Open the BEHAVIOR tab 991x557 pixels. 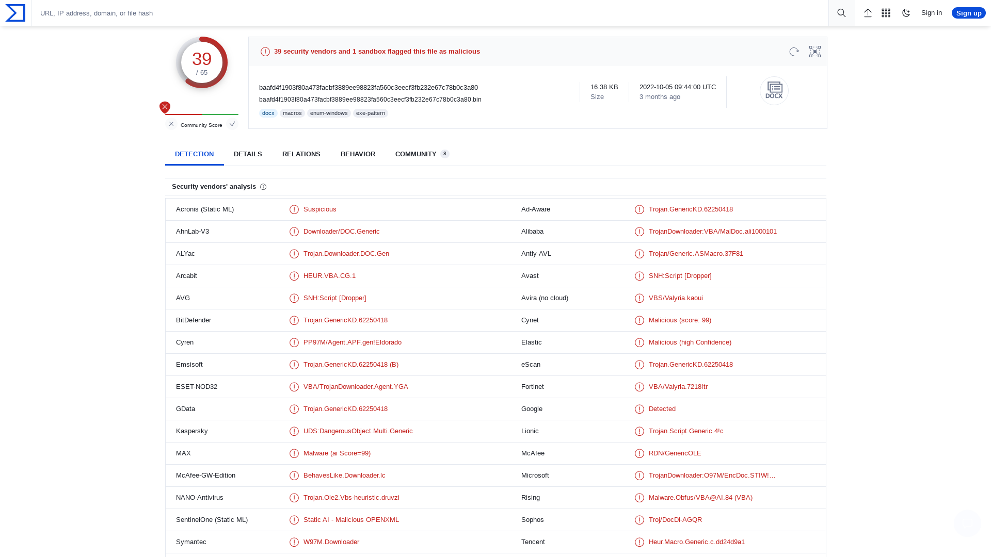tap(358, 154)
